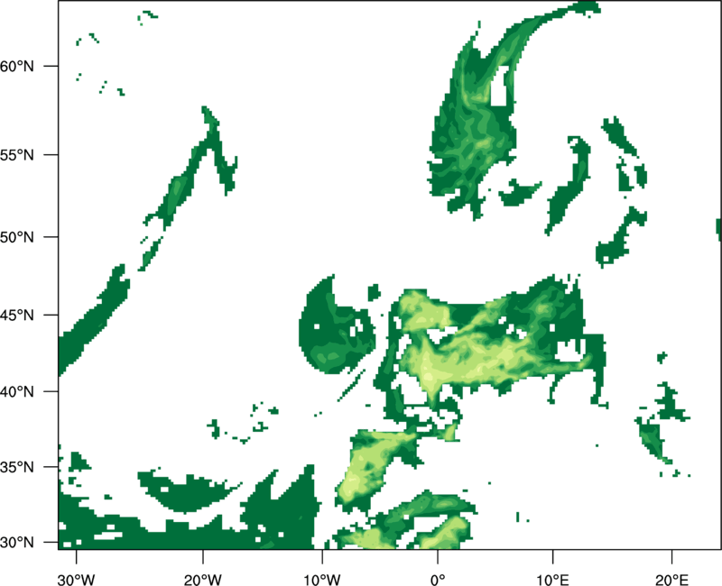Click the tick mark beside 45°N label
Screen dimensions: 722x586
[51, 315]
